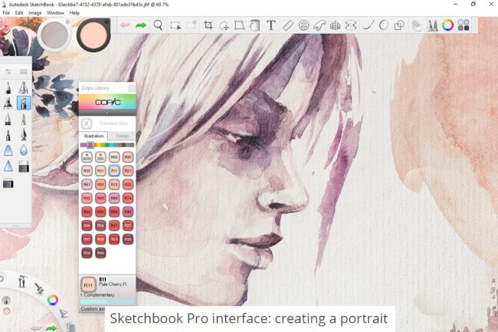
Task: Select the water drop smear brush
Action: (24, 150)
